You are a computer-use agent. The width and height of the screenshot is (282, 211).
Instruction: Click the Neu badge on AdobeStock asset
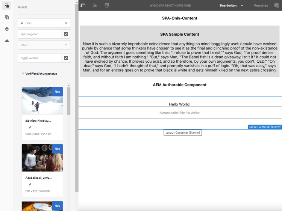tap(58, 149)
